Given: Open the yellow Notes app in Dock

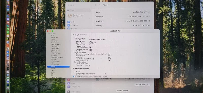Looking at the screenshot, I should [x=8, y=36].
